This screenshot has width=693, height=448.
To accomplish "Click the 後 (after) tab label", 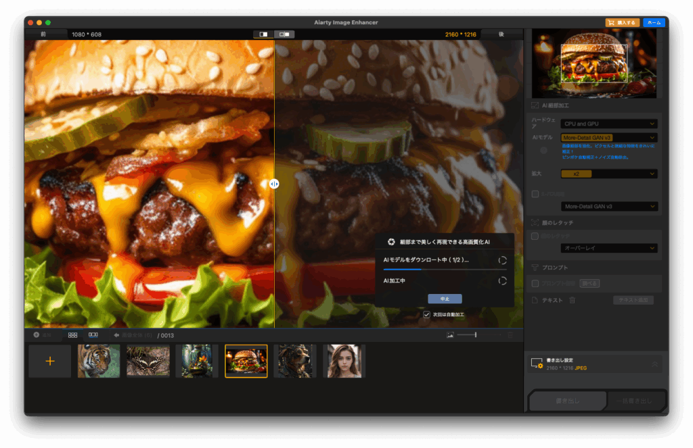I will tap(501, 34).
